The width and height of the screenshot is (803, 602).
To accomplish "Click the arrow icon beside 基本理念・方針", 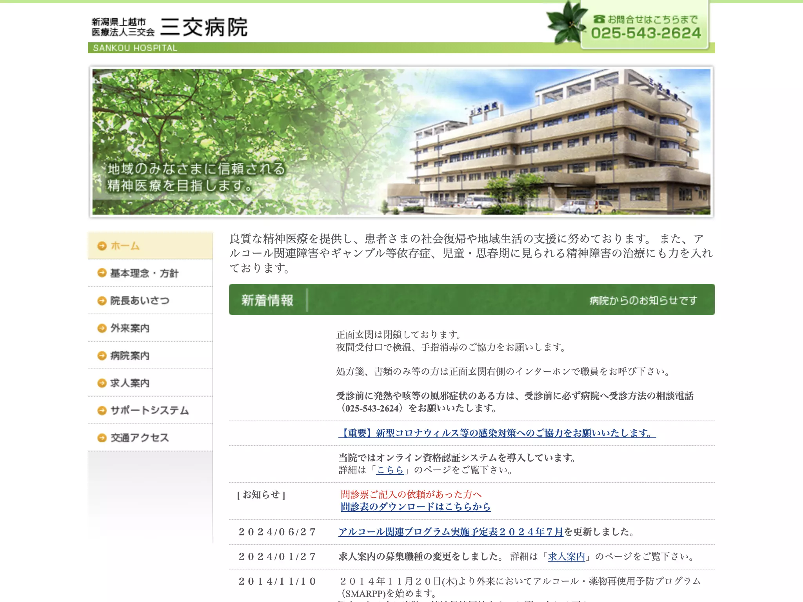I will [x=102, y=273].
